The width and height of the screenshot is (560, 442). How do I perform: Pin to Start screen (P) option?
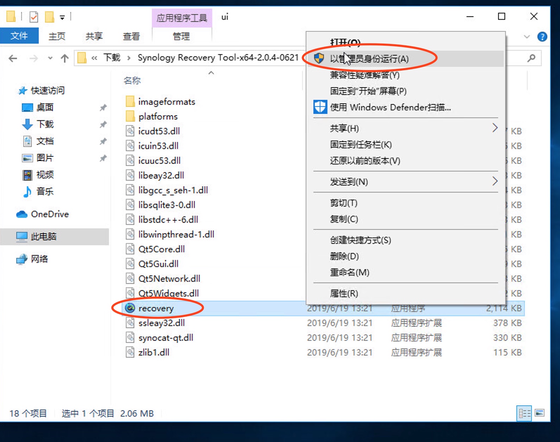coord(405,91)
